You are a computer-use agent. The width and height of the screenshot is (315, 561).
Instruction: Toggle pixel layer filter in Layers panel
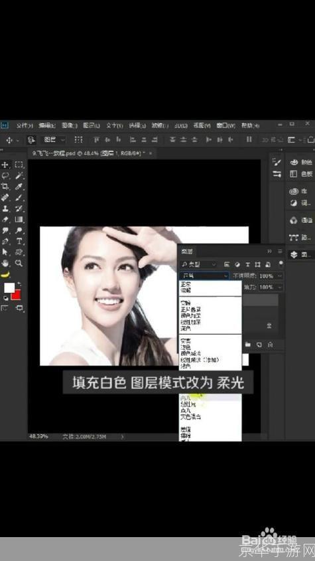click(x=227, y=265)
